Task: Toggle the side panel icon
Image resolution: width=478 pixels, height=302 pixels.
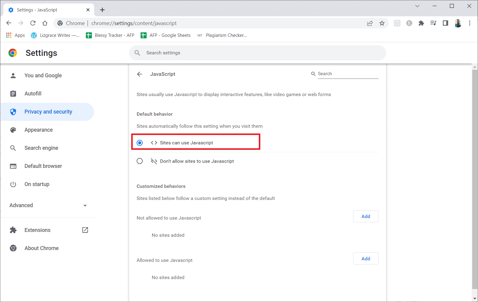Action: tap(445, 23)
